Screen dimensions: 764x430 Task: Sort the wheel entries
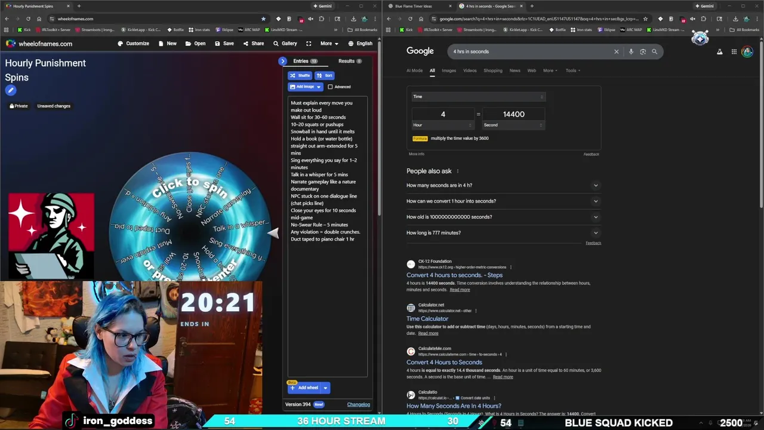tap(324, 75)
